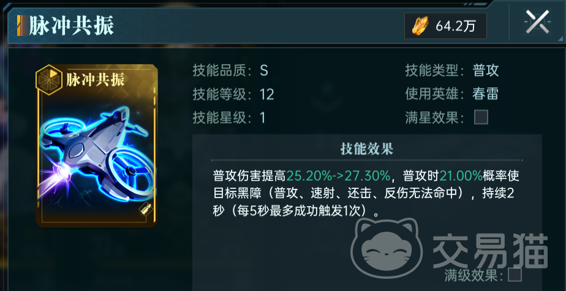Click the orange stripe beside panel title

pos(21,26)
